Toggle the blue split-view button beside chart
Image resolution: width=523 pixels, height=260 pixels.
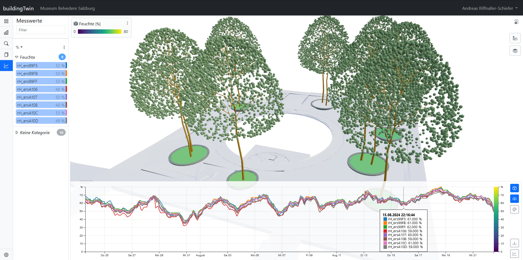[514, 199]
